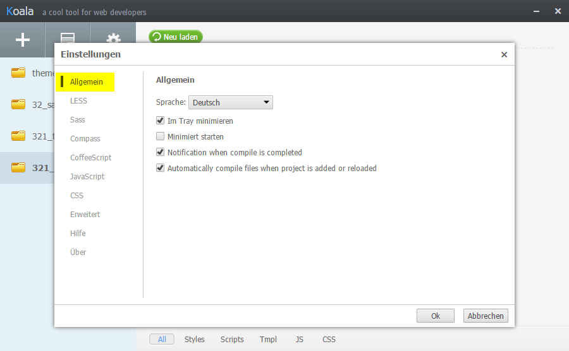Click the log list icon in toolbar
Image resolution: width=569 pixels, height=351 pixels.
pyautogui.click(x=68, y=39)
